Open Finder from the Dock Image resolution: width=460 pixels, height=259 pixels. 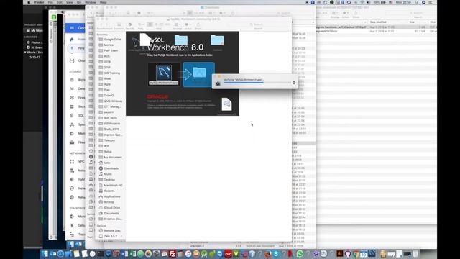coord(45,254)
